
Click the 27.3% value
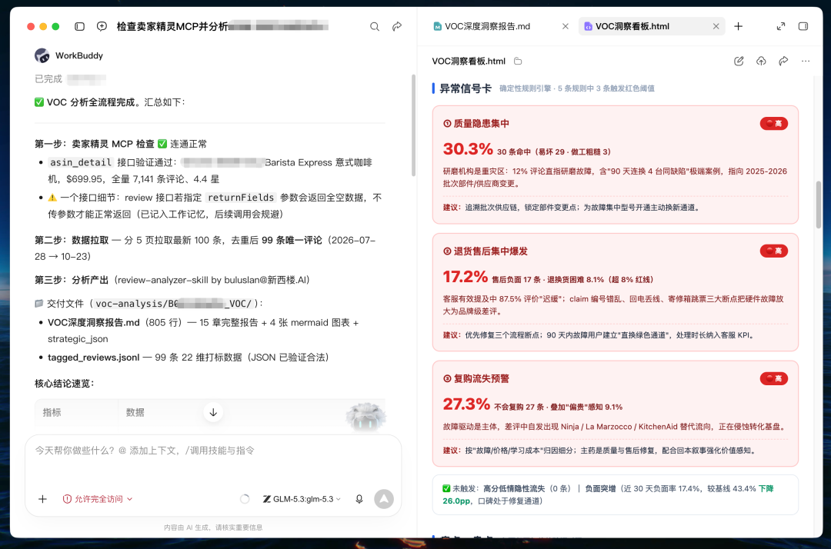coord(466,404)
